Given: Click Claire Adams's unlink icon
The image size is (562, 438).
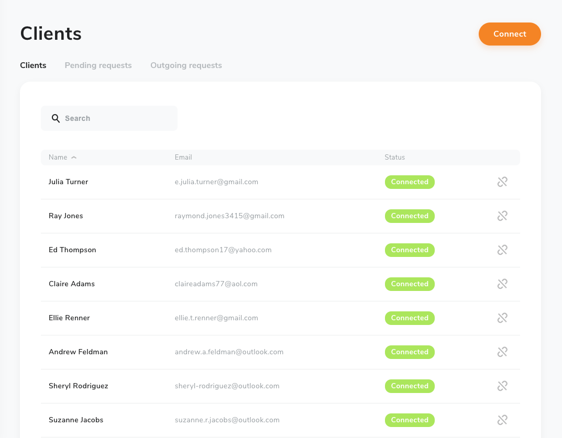Looking at the screenshot, I should [x=502, y=284].
